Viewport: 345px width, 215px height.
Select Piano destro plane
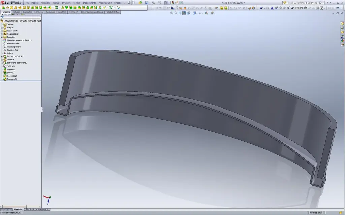coord(12,50)
